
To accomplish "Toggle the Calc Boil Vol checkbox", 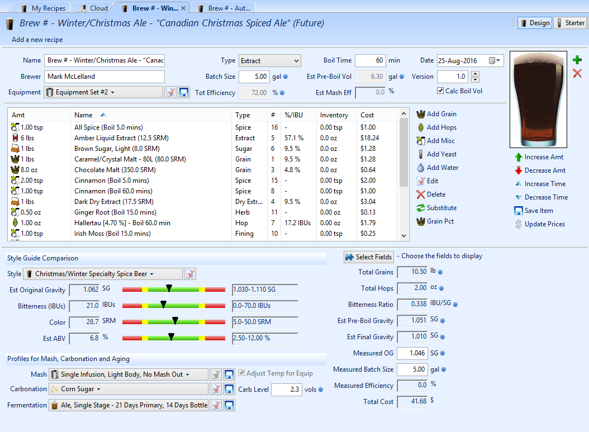I will point(440,91).
